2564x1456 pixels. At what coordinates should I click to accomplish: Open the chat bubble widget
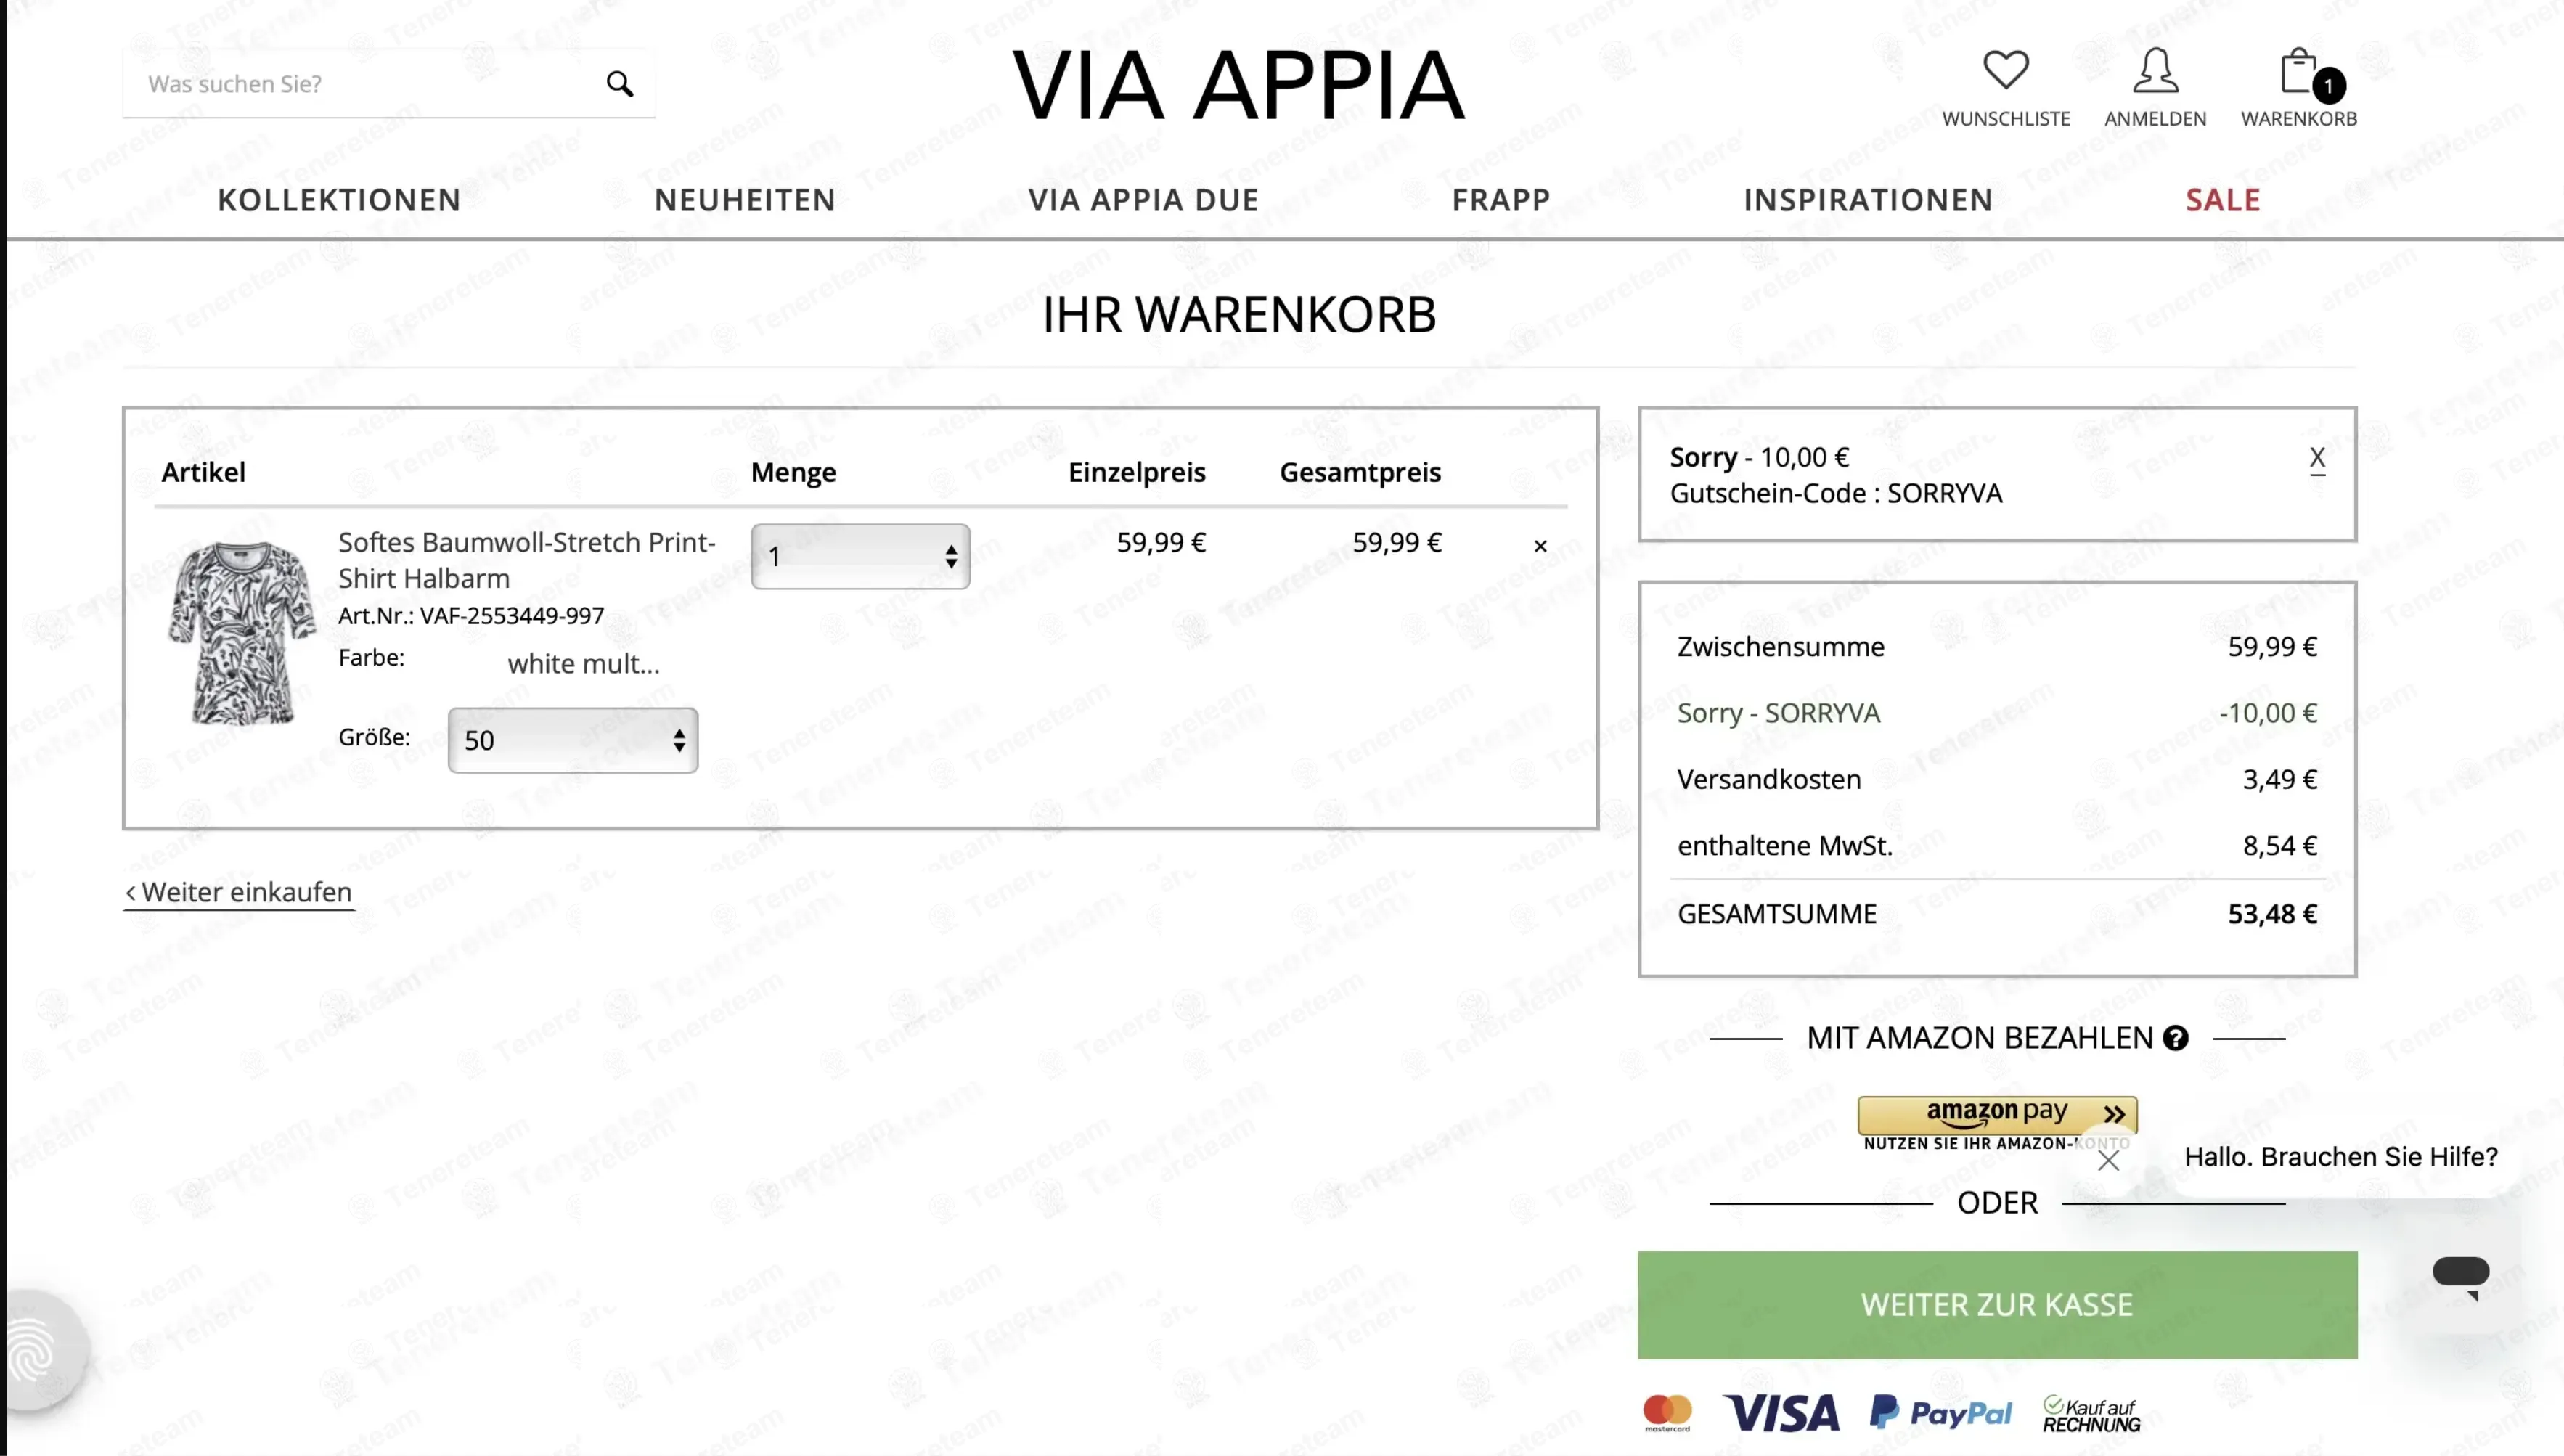coord(2461,1276)
